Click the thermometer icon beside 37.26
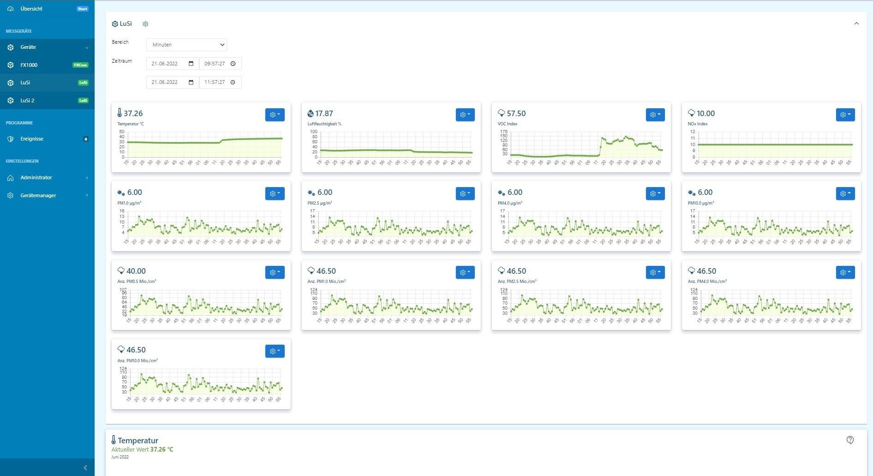The image size is (873, 476). tap(120, 113)
